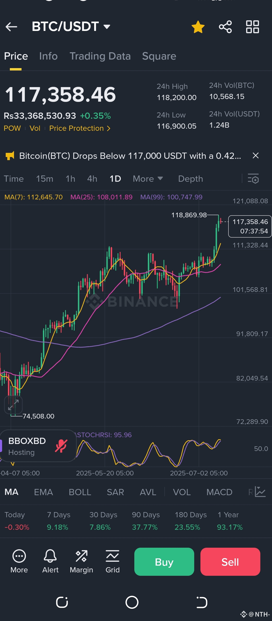Toggle the BOLL indicator

(x=80, y=492)
